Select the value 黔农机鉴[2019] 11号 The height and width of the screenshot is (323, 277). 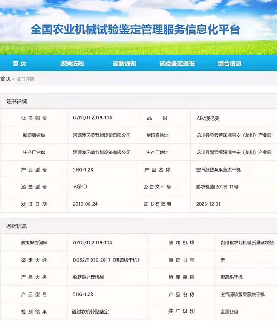[x=217, y=186]
